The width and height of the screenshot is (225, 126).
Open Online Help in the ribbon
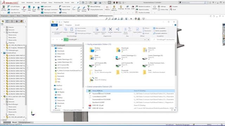[163, 9]
